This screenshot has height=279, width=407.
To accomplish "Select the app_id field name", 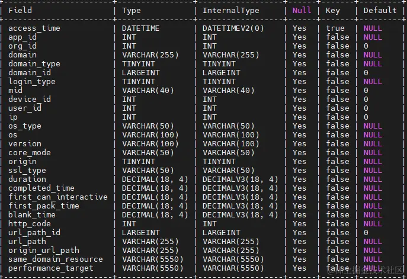I will point(23,37).
